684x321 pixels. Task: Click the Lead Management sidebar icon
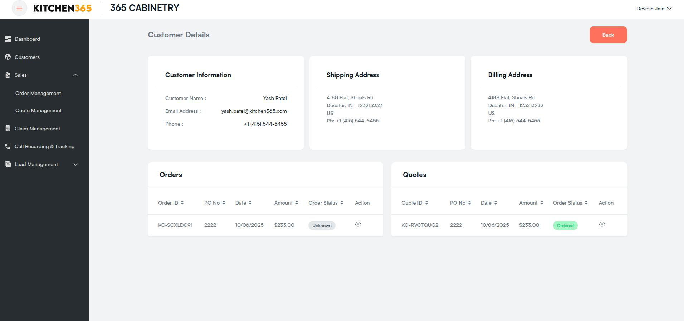pos(8,164)
